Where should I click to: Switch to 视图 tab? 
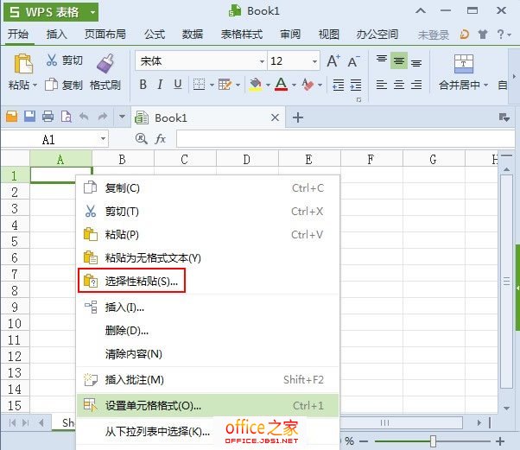tap(328, 35)
